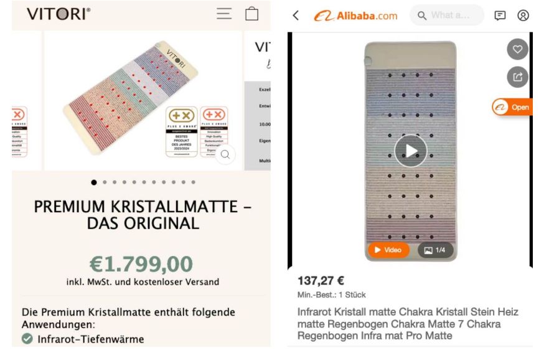549x350 pixels.
Task: Go back using Alibaba back arrow
Action: 296,15
